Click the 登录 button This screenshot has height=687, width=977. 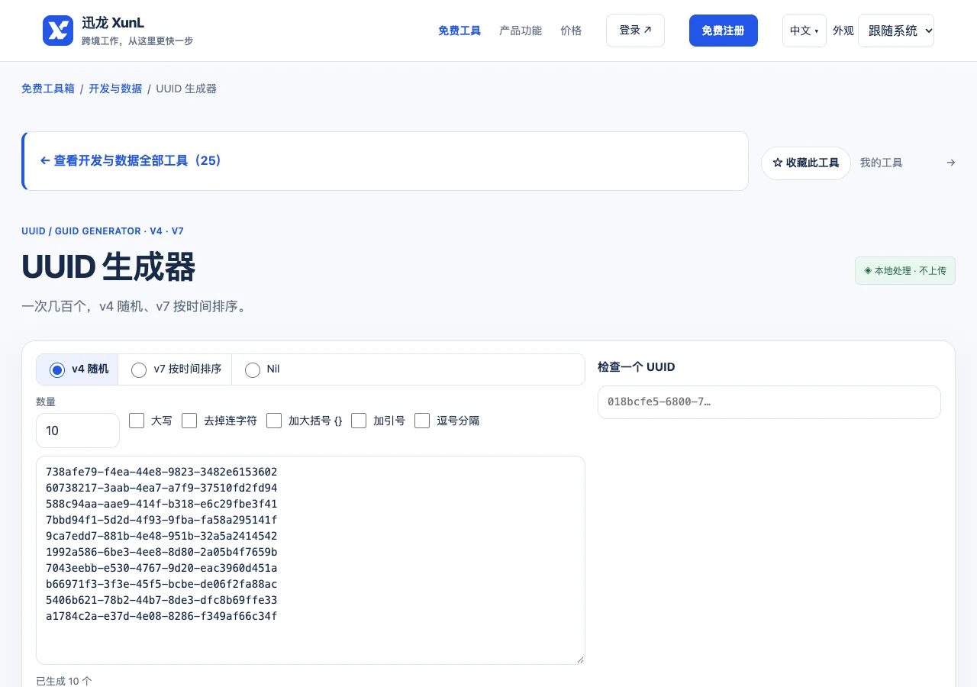click(635, 31)
